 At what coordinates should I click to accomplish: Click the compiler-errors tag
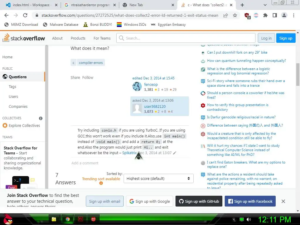pos(91,63)
